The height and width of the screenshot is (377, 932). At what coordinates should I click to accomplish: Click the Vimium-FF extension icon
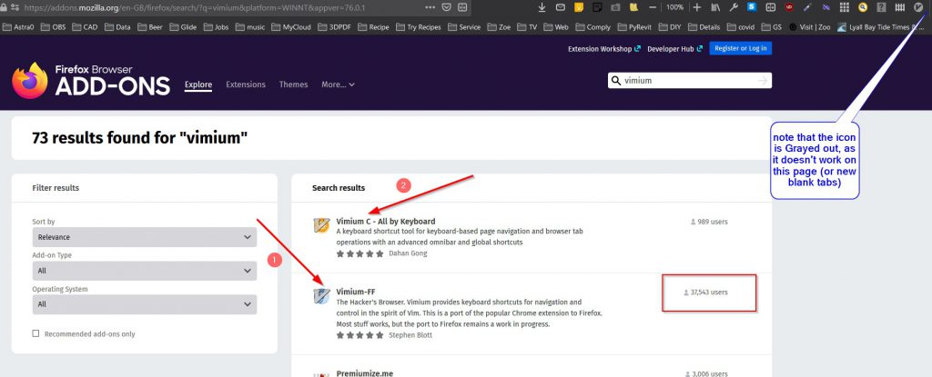pos(320,296)
